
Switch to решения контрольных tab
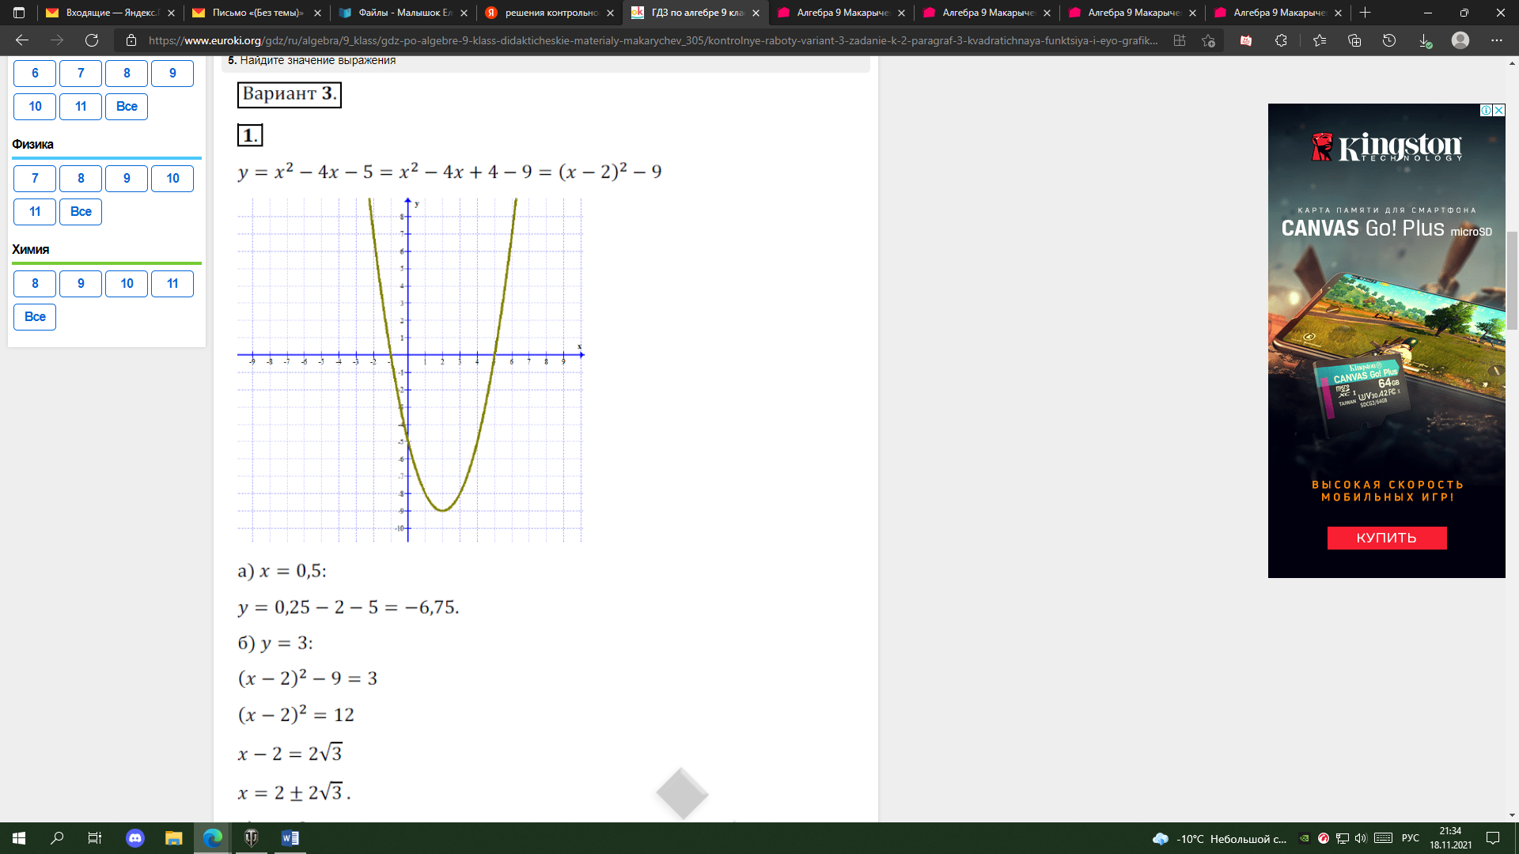tap(549, 13)
